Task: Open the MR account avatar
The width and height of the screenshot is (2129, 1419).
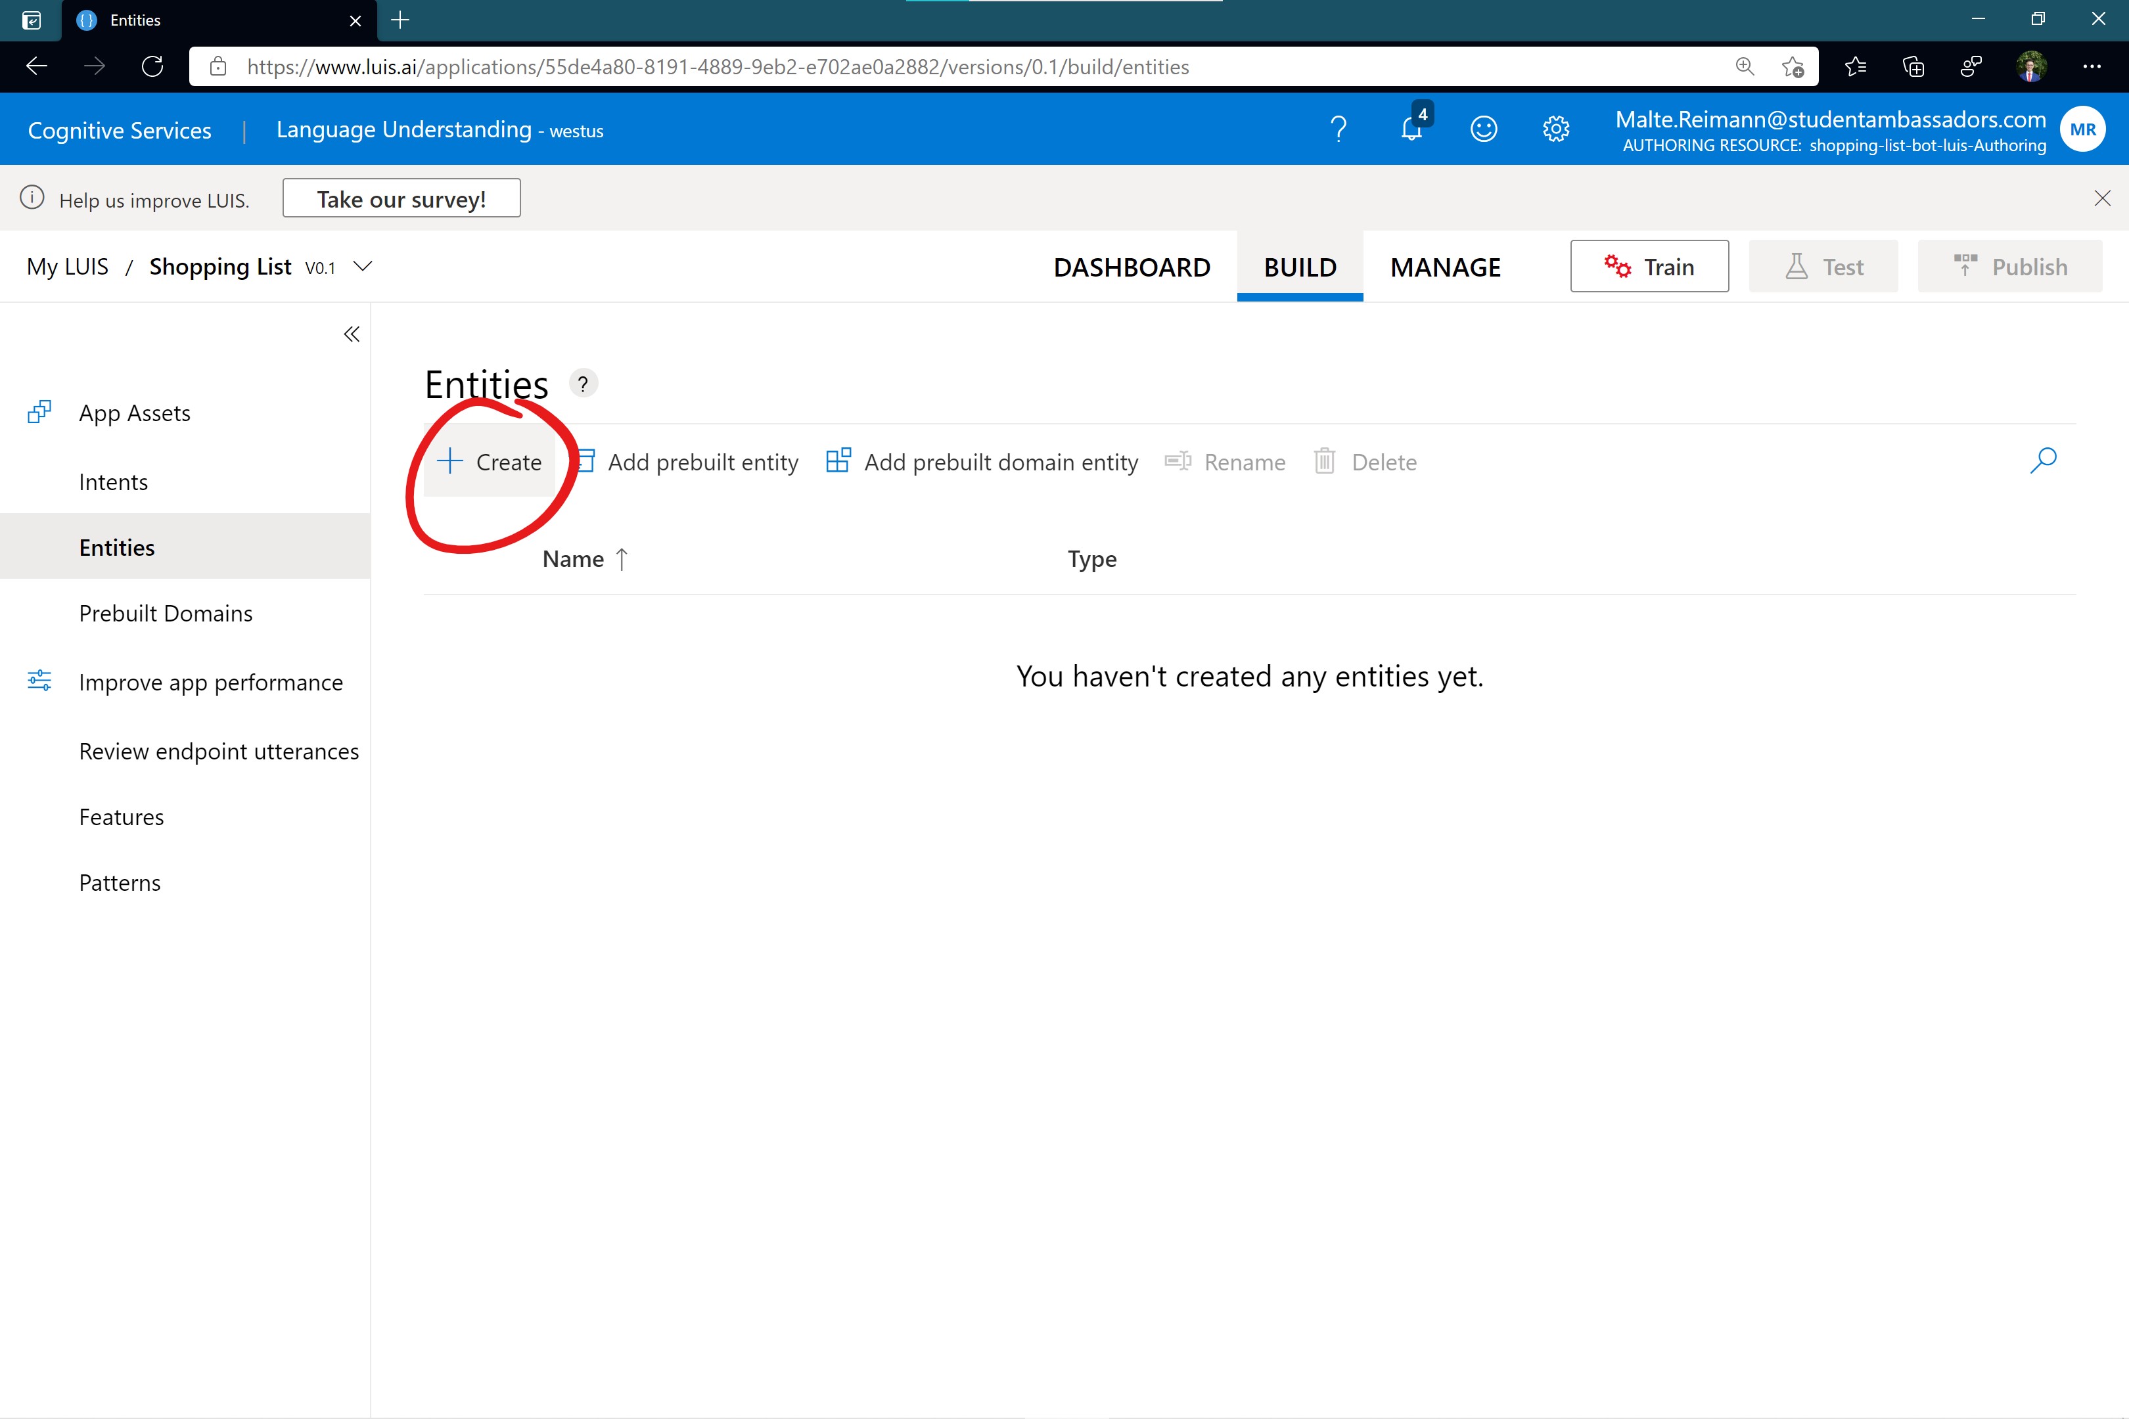Action: tap(2082, 129)
